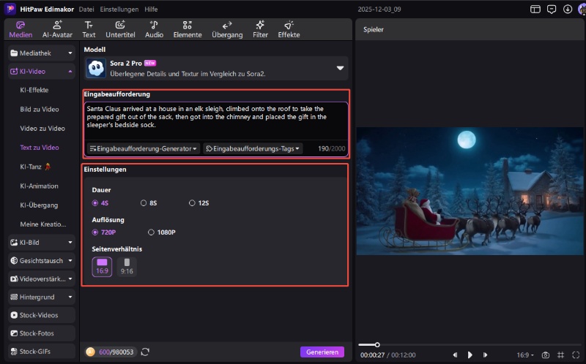Open the player 16:9 ratio dropdown
Image resolution: width=586 pixels, height=364 pixels.
525,354
